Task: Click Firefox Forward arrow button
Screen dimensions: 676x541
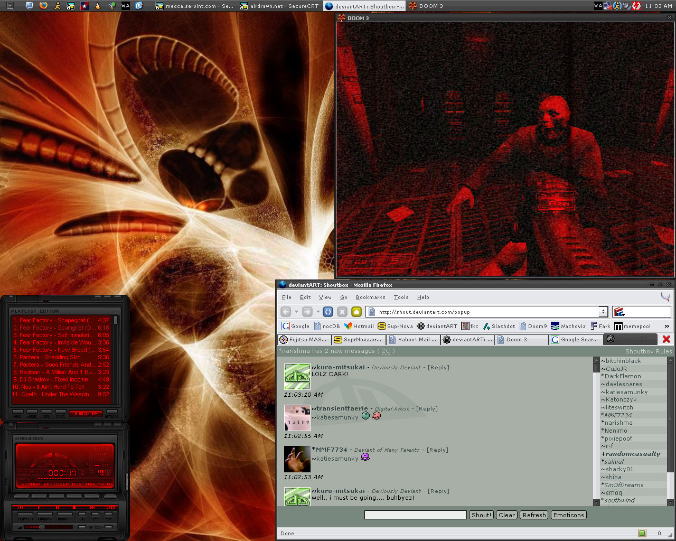Action: point(307,312)
